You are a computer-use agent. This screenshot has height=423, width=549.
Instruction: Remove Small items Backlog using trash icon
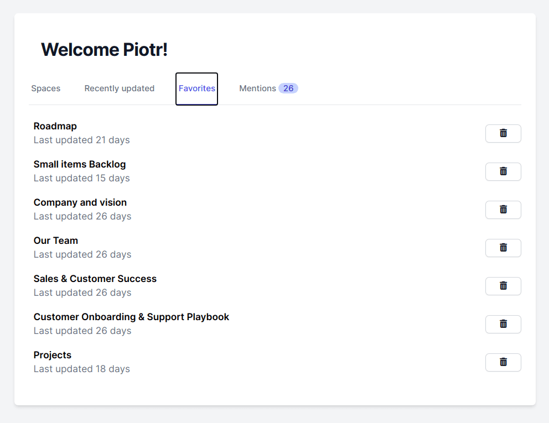coord(503,171)
